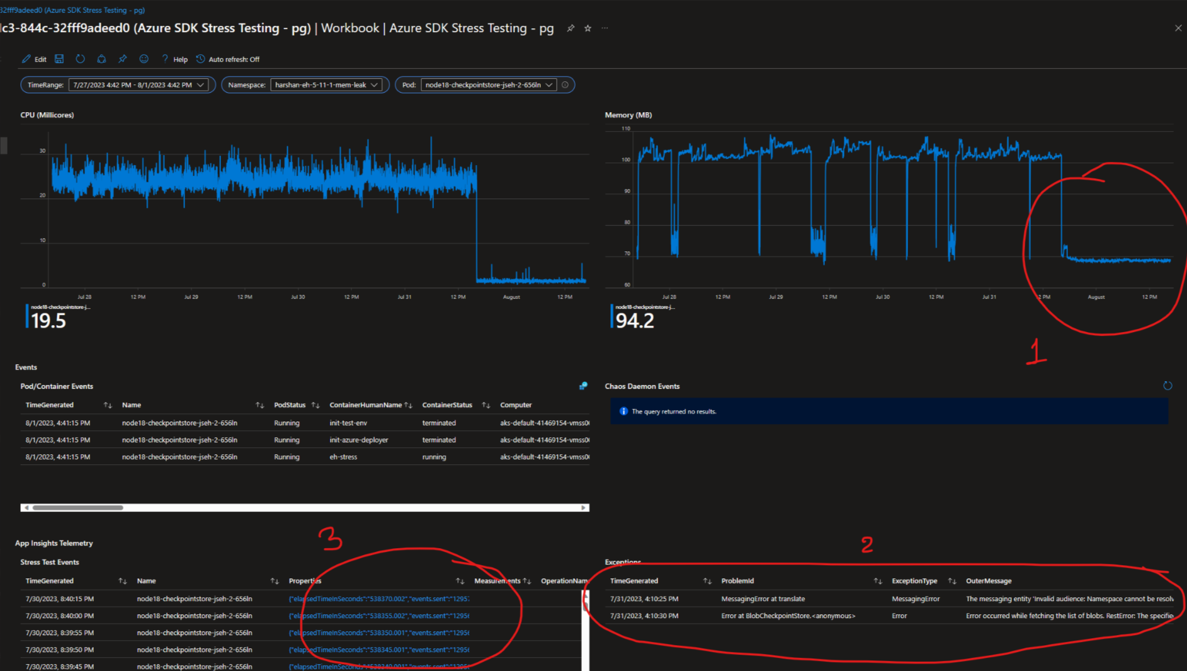This screenshot has height=671, width=1187.
Task: Click the elapsedTimeInSeconds properties link at 8:40:15 PM
Action: pos(378,599)
